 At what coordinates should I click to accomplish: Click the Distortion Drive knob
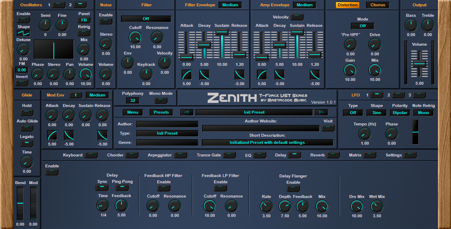coord(375,44)
